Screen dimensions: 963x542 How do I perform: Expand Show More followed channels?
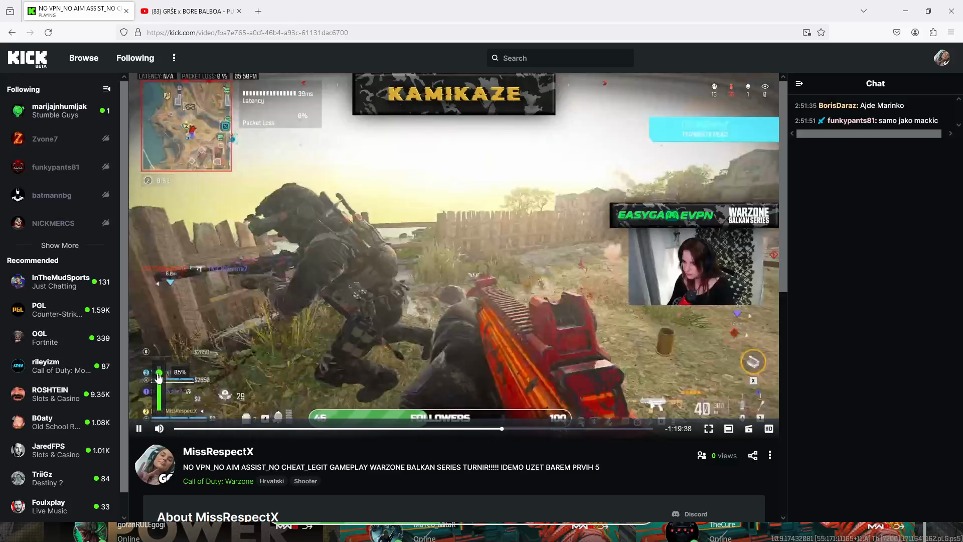click(60, 245)
